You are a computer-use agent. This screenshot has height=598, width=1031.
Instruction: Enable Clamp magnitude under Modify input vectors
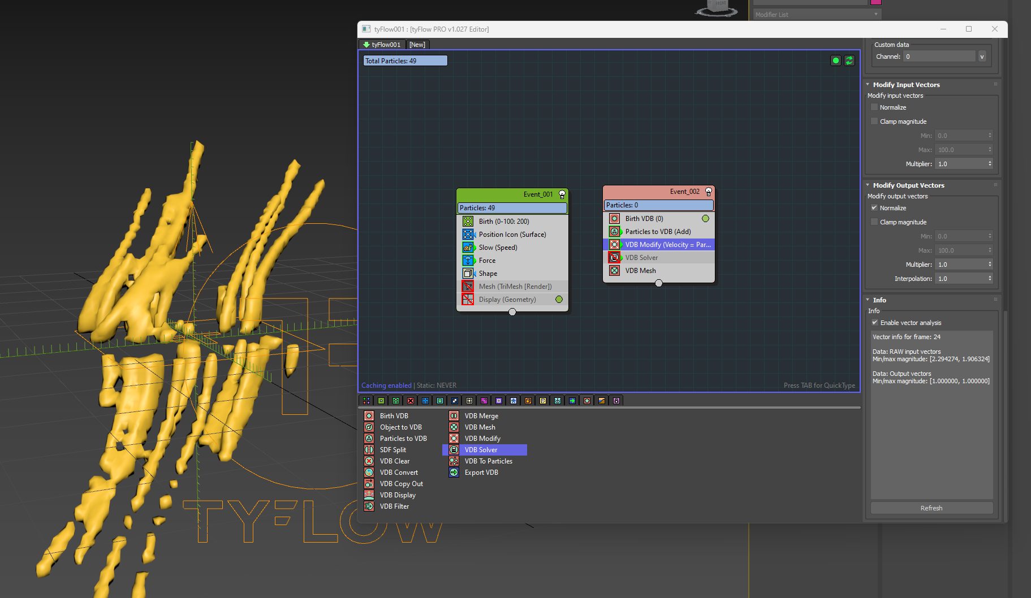pyautogui.click(x=874, y=122)
